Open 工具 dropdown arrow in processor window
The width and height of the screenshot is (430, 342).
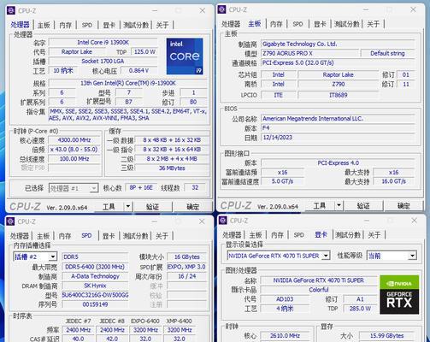tap(128, 206)
